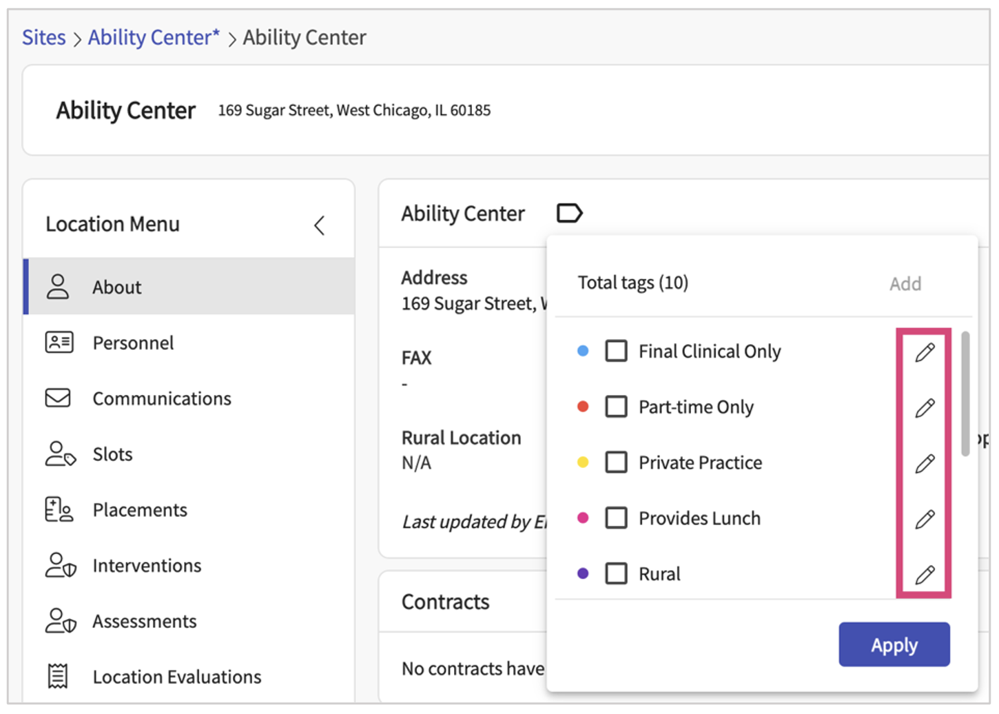Collapse the Location Menu sidebar

click(x=319, y=225)
